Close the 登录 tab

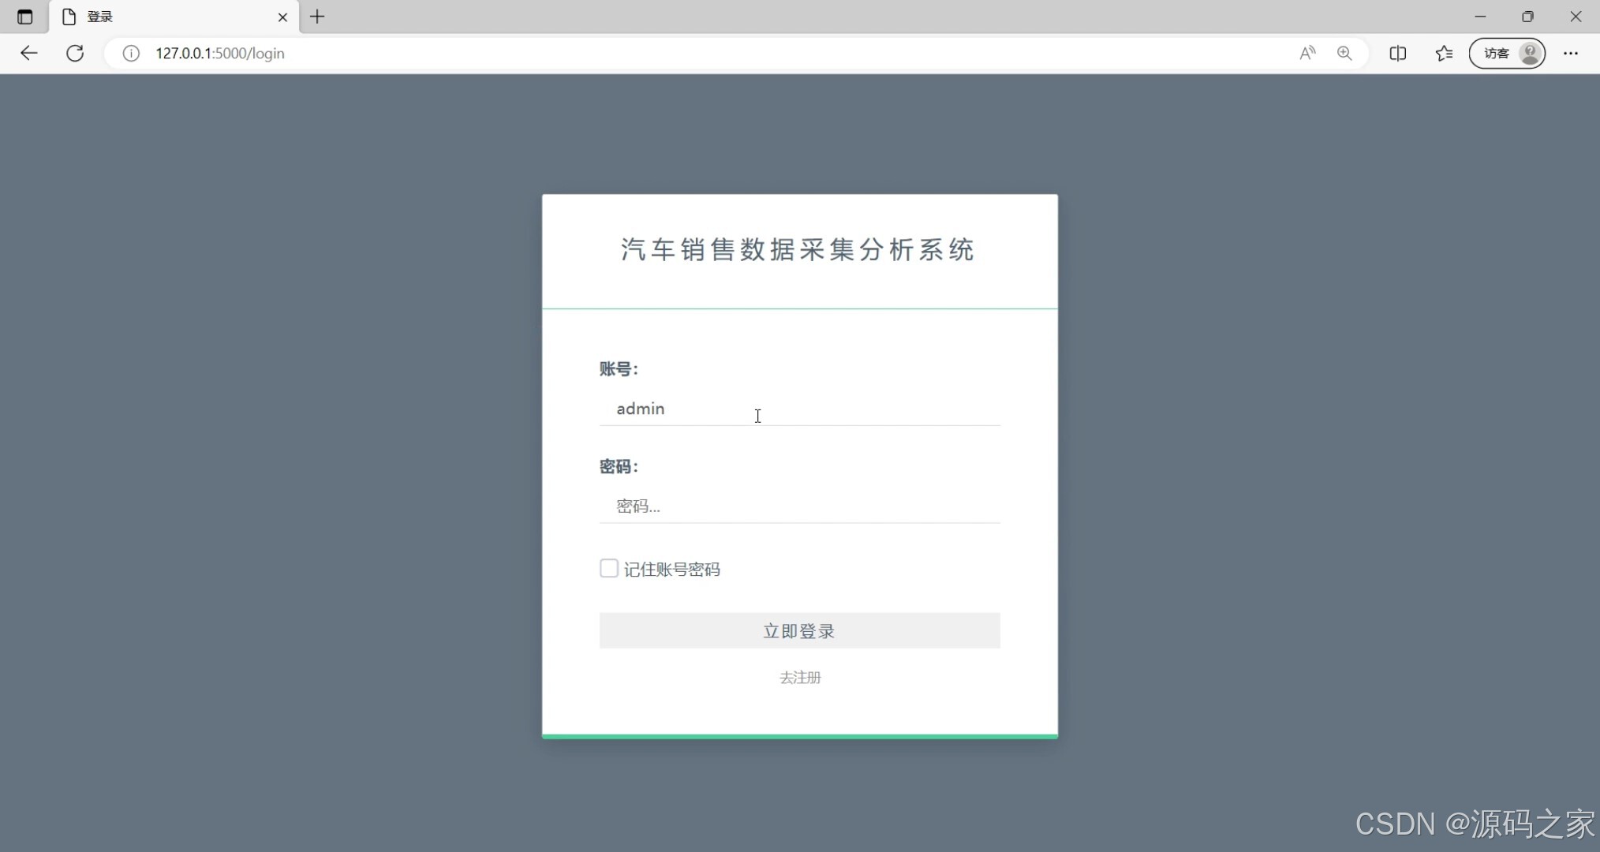click(282, 17)
